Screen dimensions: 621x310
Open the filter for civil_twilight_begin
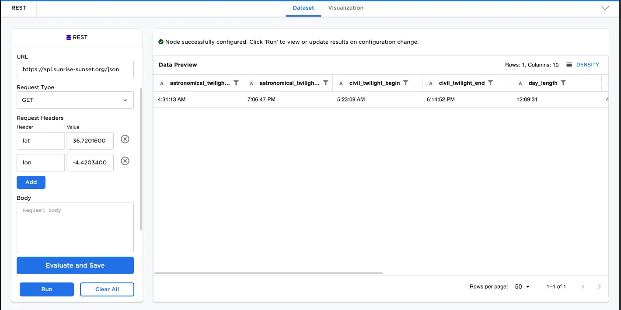tap(406, 83)
